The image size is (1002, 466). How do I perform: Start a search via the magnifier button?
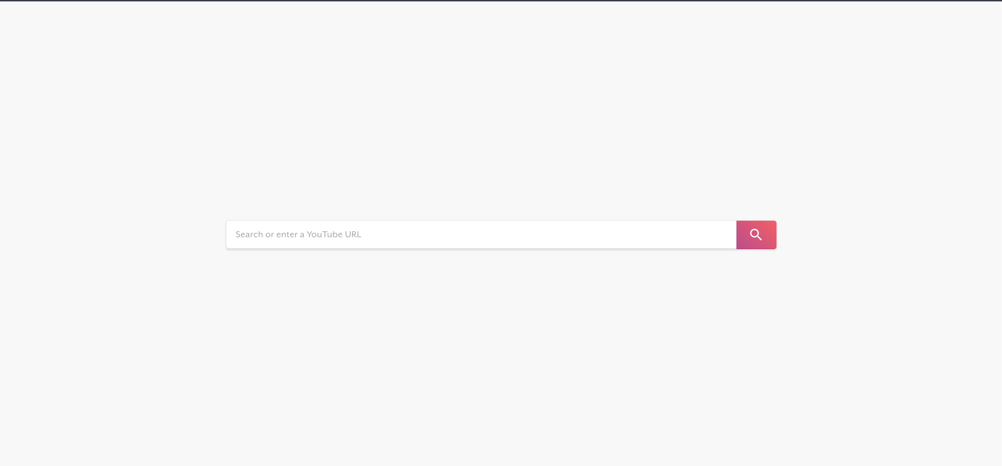756,235
